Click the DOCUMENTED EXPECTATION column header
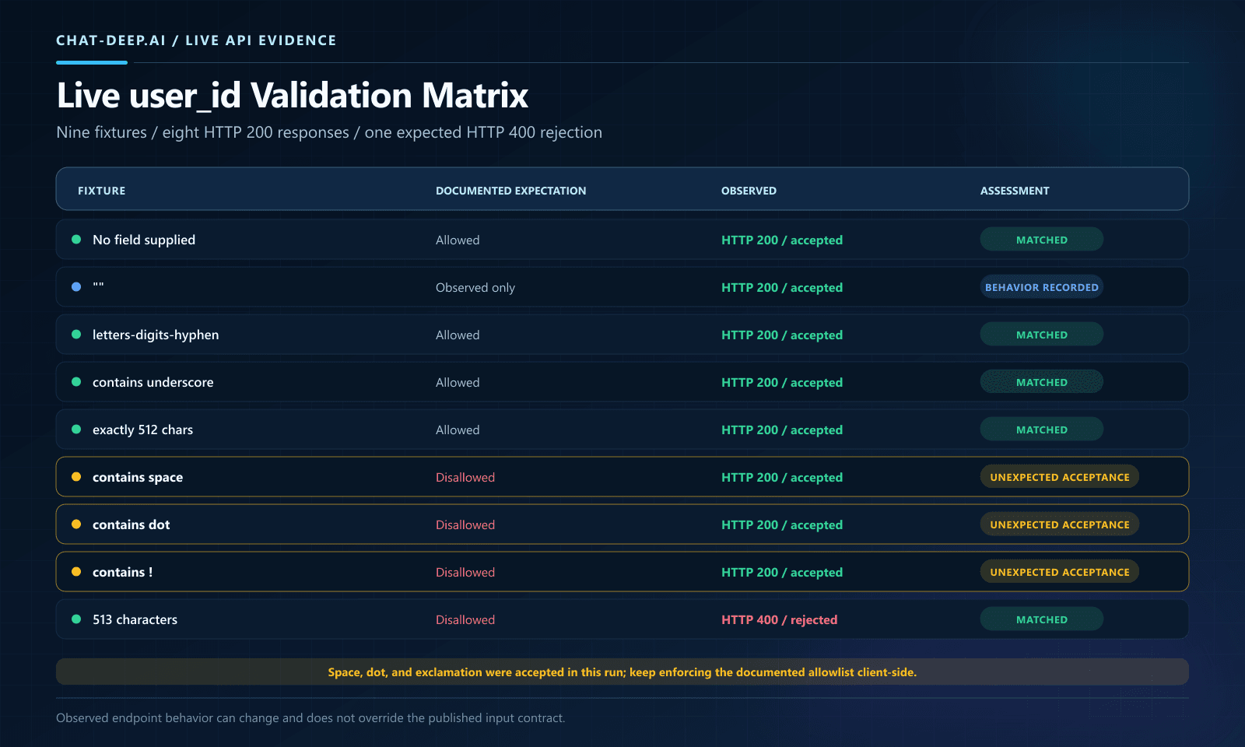Image resolution: width=1245 pixels, height=747 pixels. (510, 191)
